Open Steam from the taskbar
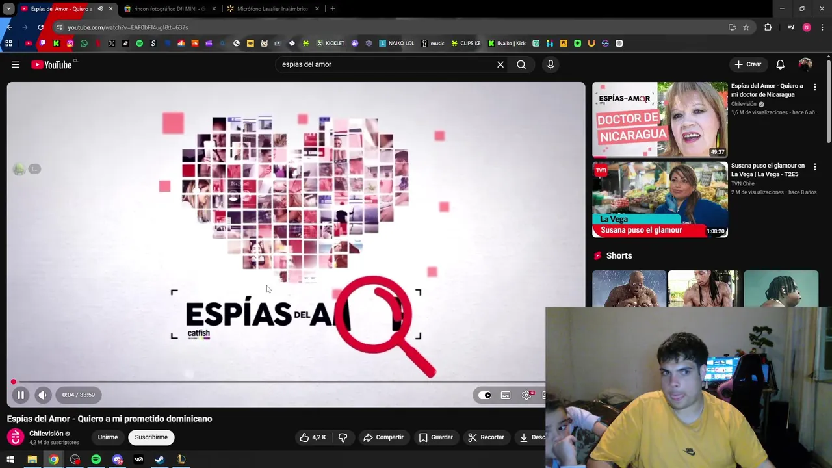This screenshot has width=832, height=468. [x=159, y=460]
